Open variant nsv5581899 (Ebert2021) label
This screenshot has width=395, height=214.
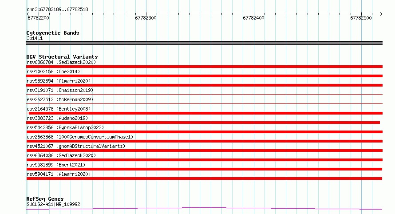pyautogui.click(x=56, y=165)
